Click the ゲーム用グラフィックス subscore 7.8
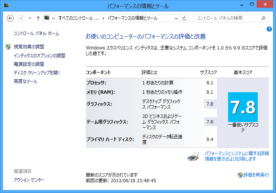Screen dimensions: 276x193 pos(210,122)
